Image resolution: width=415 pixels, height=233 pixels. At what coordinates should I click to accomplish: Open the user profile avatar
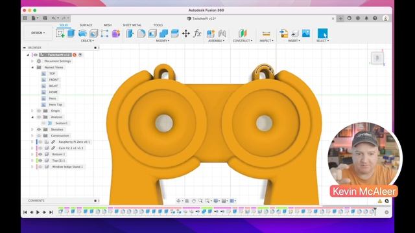coord(386,18)
